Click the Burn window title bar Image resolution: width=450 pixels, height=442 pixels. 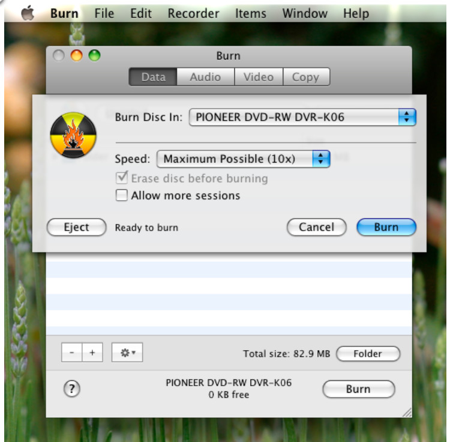click(229, 56)
